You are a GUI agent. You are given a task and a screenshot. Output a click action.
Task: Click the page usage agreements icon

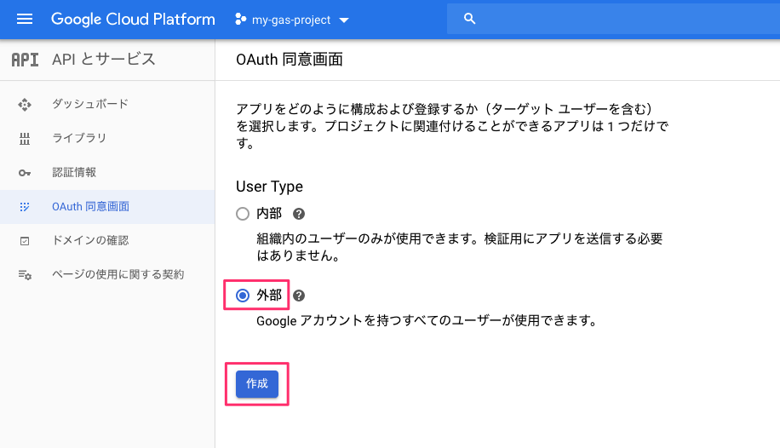pyautogui.click(x=25, y=274)
